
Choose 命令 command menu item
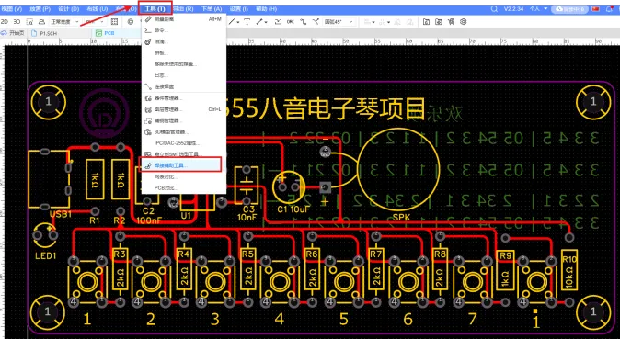coord(183,30)
